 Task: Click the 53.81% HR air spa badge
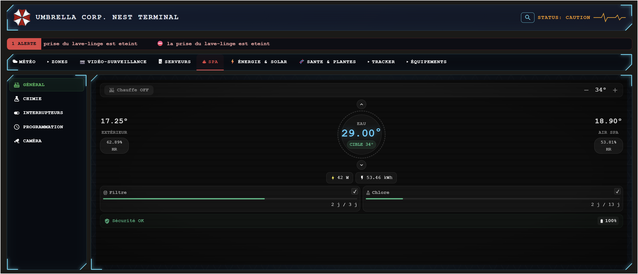[x=608, y=146]
